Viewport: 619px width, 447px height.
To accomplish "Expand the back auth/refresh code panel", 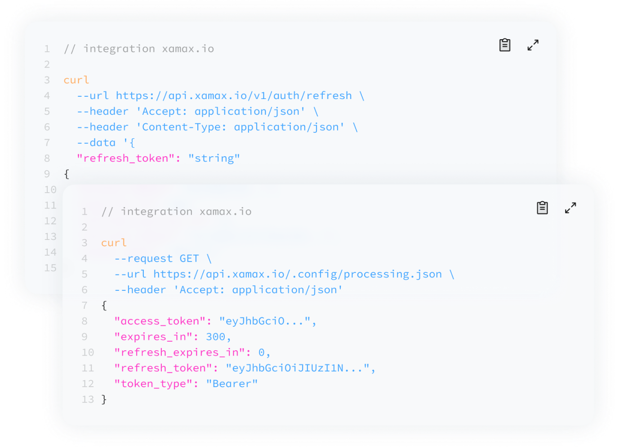I will coord(533,45).
